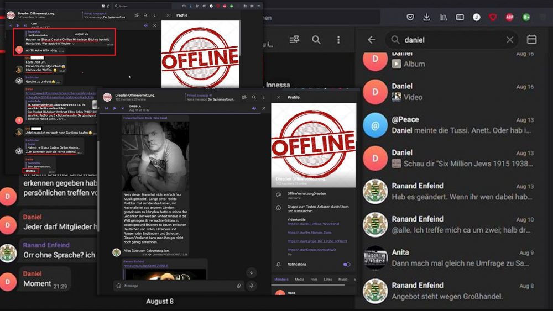Image resolution: width=553 pixels, height=311 pixels.
Task: Skip to next track in middle window player
Action: point(123,108)
